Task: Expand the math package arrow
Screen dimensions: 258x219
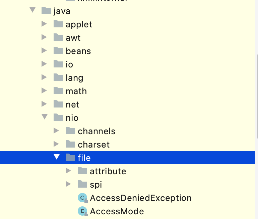Action: (x=44, y=91)
